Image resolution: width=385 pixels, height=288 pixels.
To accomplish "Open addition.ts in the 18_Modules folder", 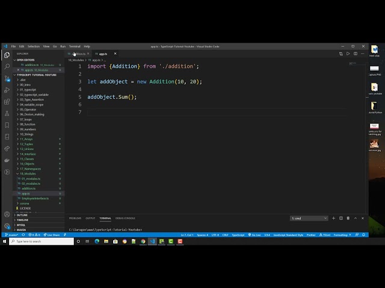I will point(28,188).
